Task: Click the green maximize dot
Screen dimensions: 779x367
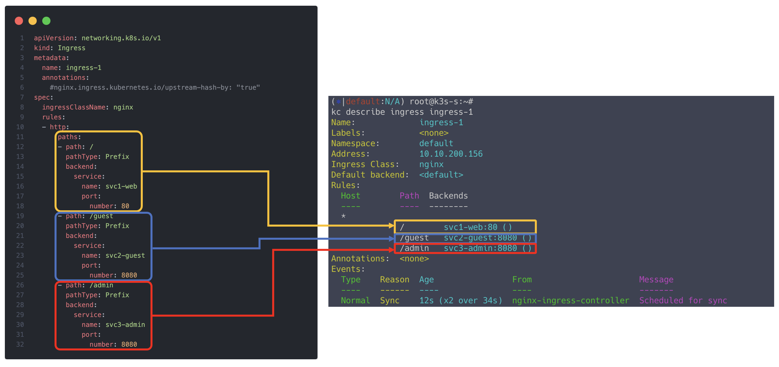Action: (46, 21)
